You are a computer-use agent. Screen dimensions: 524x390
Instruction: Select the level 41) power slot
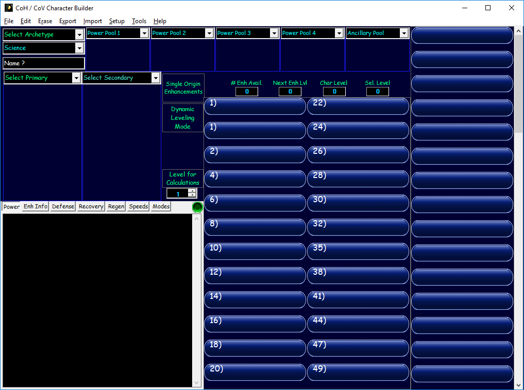[x=358, y=300]
